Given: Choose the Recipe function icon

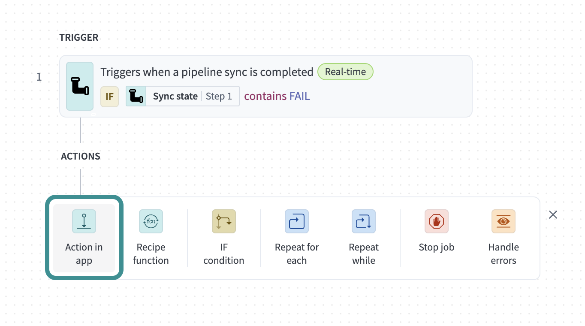Looking at the screenshot, I should (x=151, y=221).
